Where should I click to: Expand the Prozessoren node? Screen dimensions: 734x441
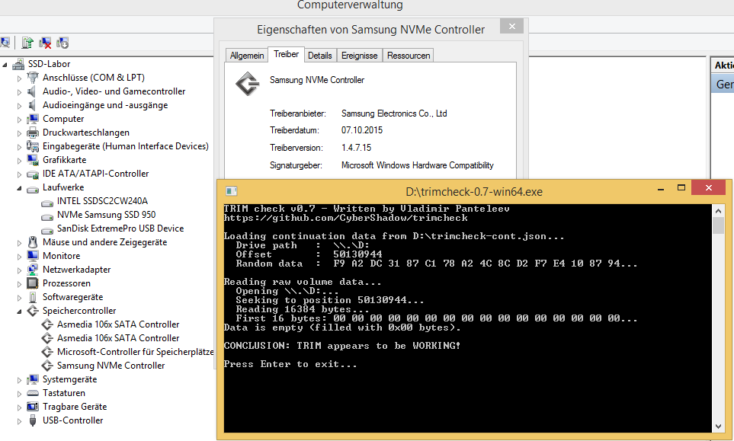19,284
